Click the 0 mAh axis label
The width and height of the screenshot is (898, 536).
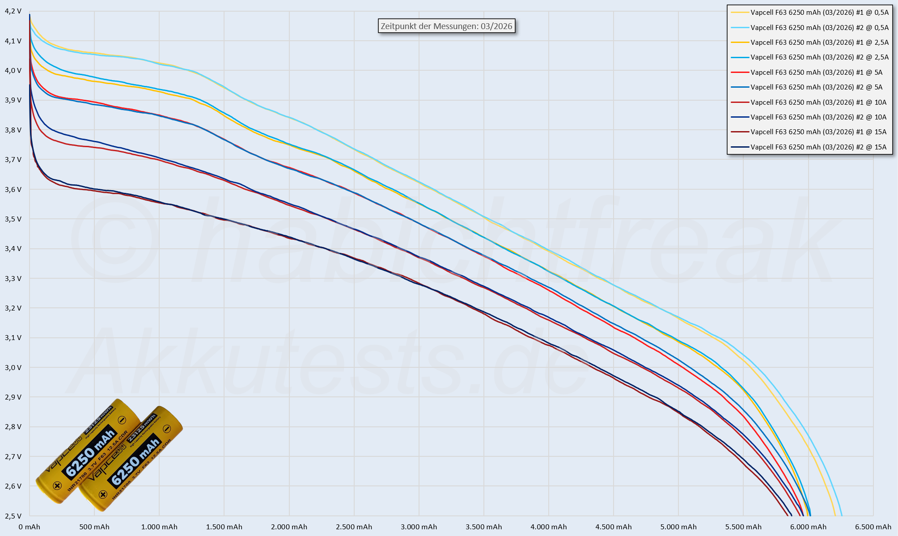[30, 527]
